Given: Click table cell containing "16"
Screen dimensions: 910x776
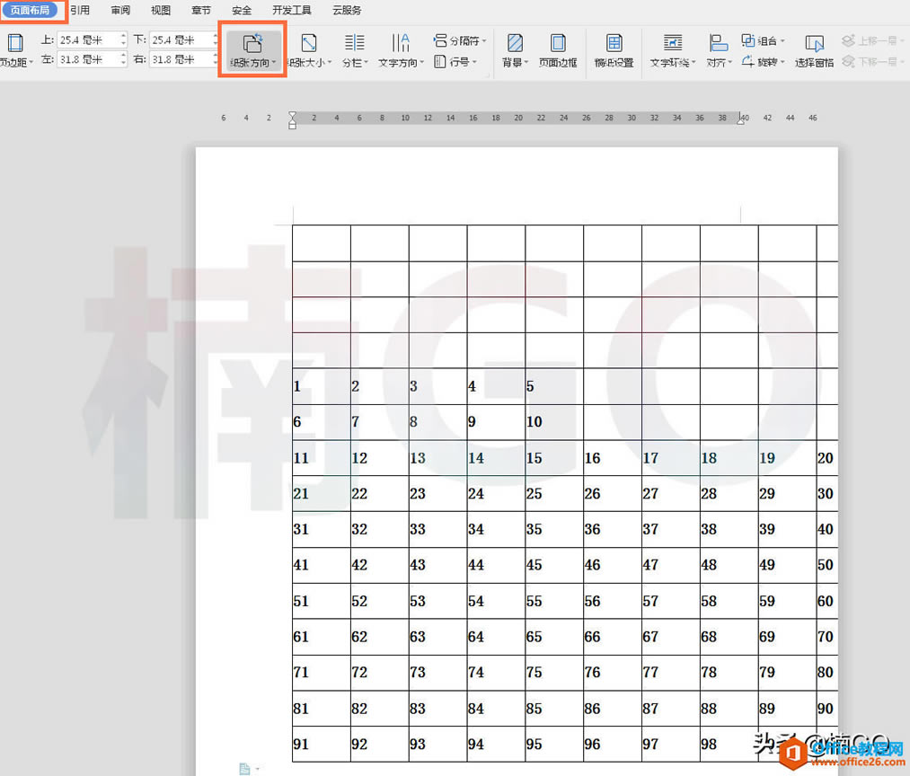Looking at the screenshot, I should click(x=613, y=458).
